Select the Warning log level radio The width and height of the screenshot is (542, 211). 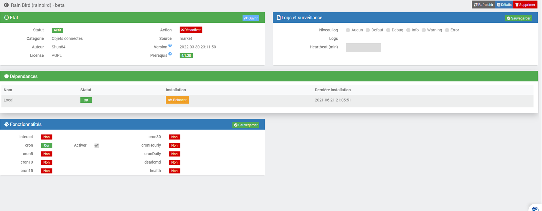[424, 30]
